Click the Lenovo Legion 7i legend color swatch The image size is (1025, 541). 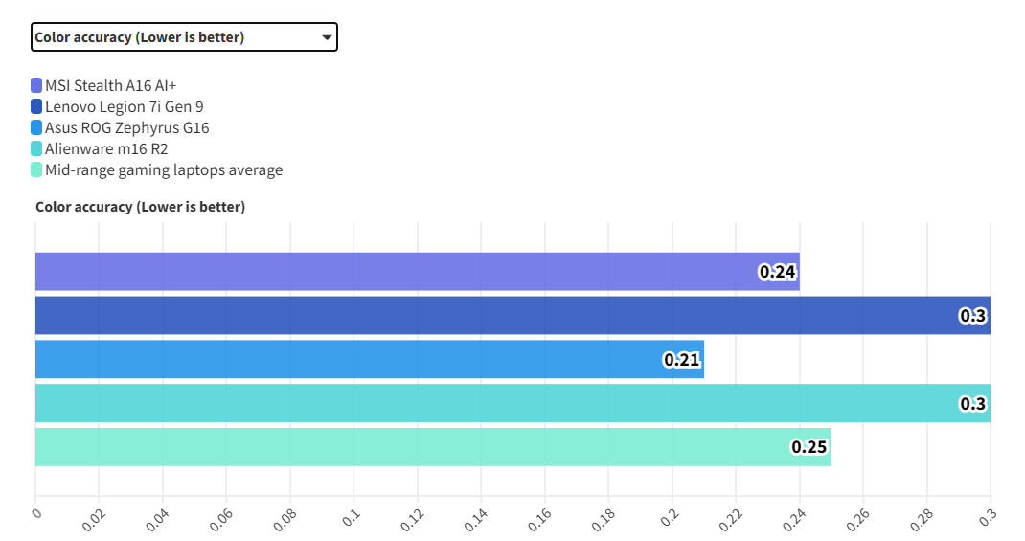36,106
